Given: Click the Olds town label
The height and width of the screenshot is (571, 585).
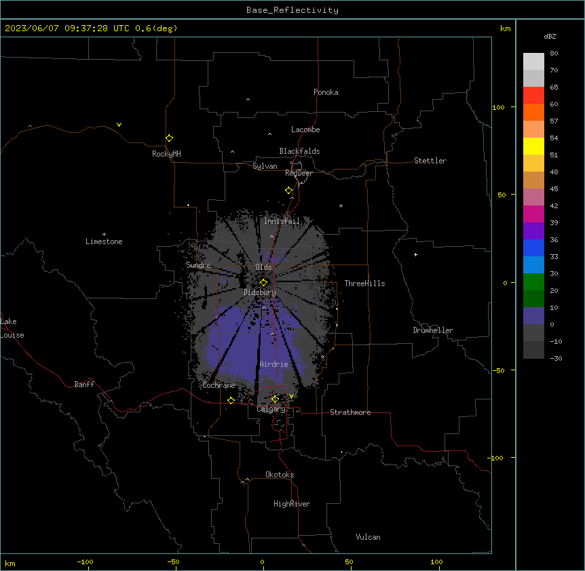Looking at the screenshot, I should pos(263,267).
